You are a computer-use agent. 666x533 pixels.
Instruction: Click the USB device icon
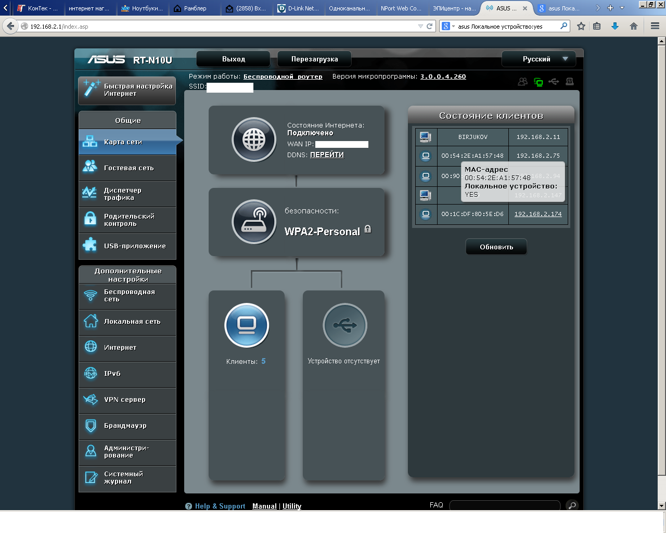click(x=345, y=325)
